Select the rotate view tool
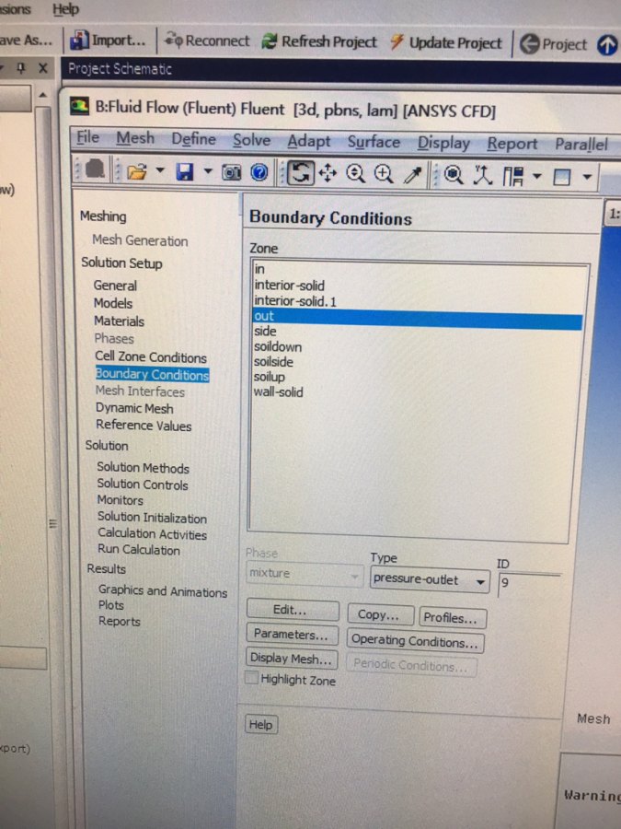The height and width of the screenshot is (829, 621). pyautogui.click(x=301, y=173)
